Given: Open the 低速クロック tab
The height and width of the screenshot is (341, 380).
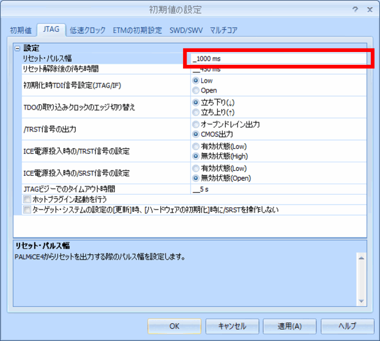Looking at the screenshot, I should point(88,30).
